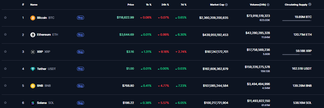
Task: Click the XRP logo icon
Action: pyautogui.click(x=33, y=52)
